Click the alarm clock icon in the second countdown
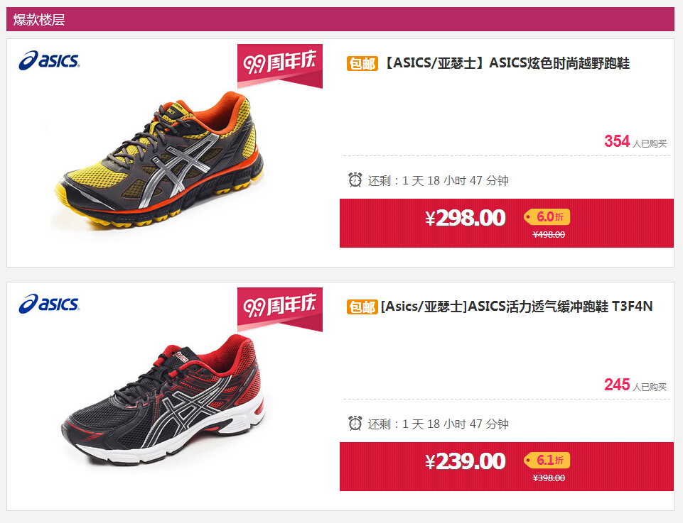The height and width of the screenshot is (523, 683). 355,423
